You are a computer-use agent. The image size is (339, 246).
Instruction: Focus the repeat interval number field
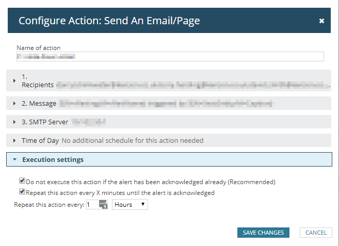91,205
